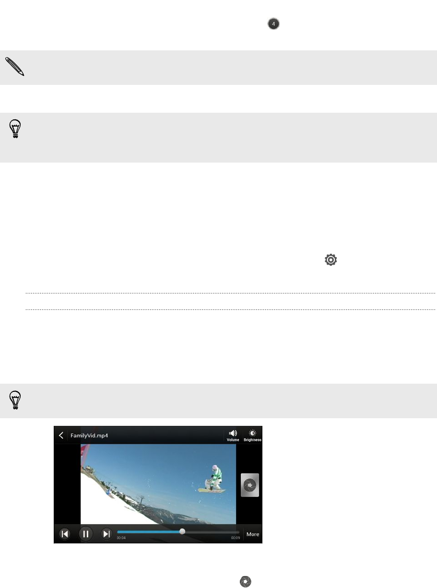
Task: Click the 00:09 total duration label
Action: tap(236, 538)
